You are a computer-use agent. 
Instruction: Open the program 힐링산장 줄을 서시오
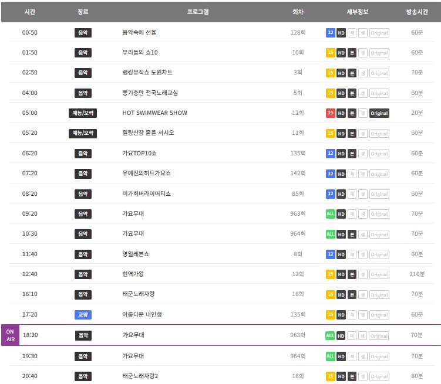point(148,132)
